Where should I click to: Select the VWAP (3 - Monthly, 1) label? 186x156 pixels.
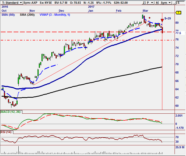pyautogui.click(x=55, y=15)
